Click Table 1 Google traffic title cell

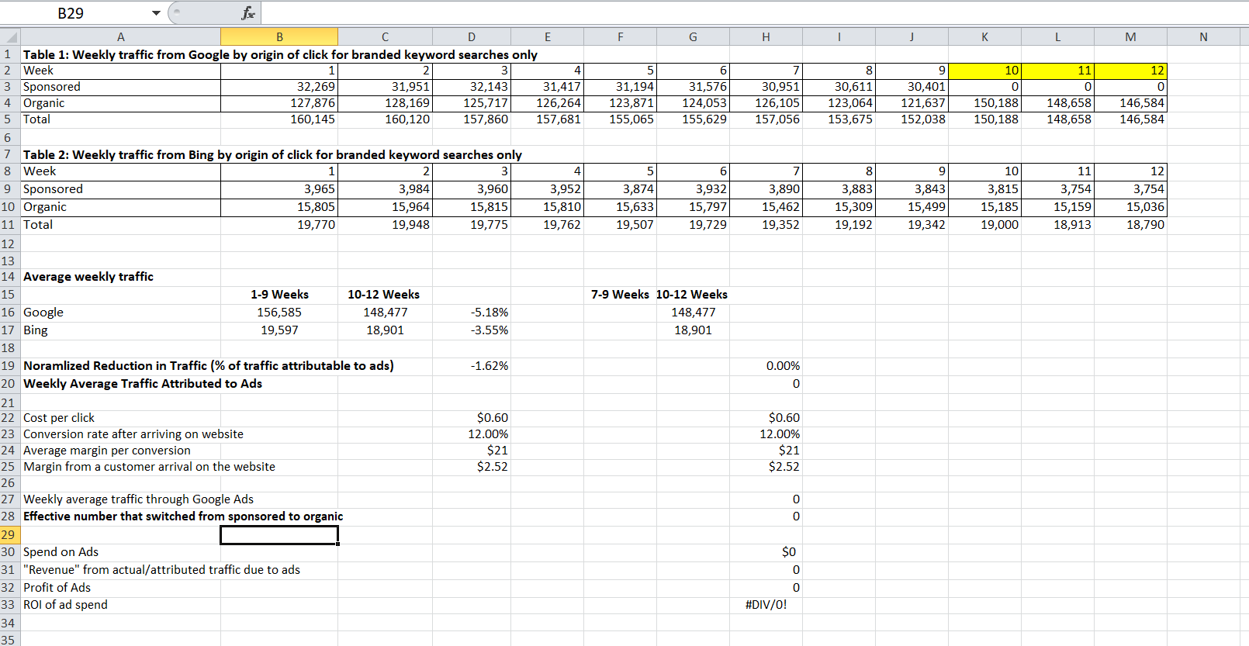[280, 54]
